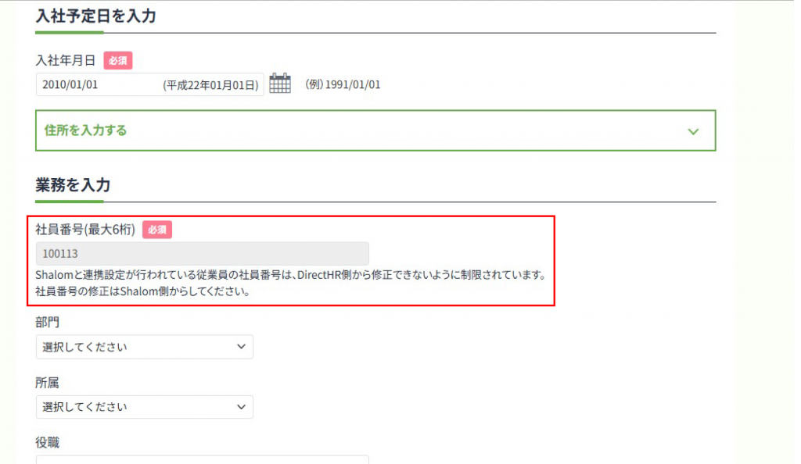Click the 社員番号(最大6桁) label

(85, 230)
